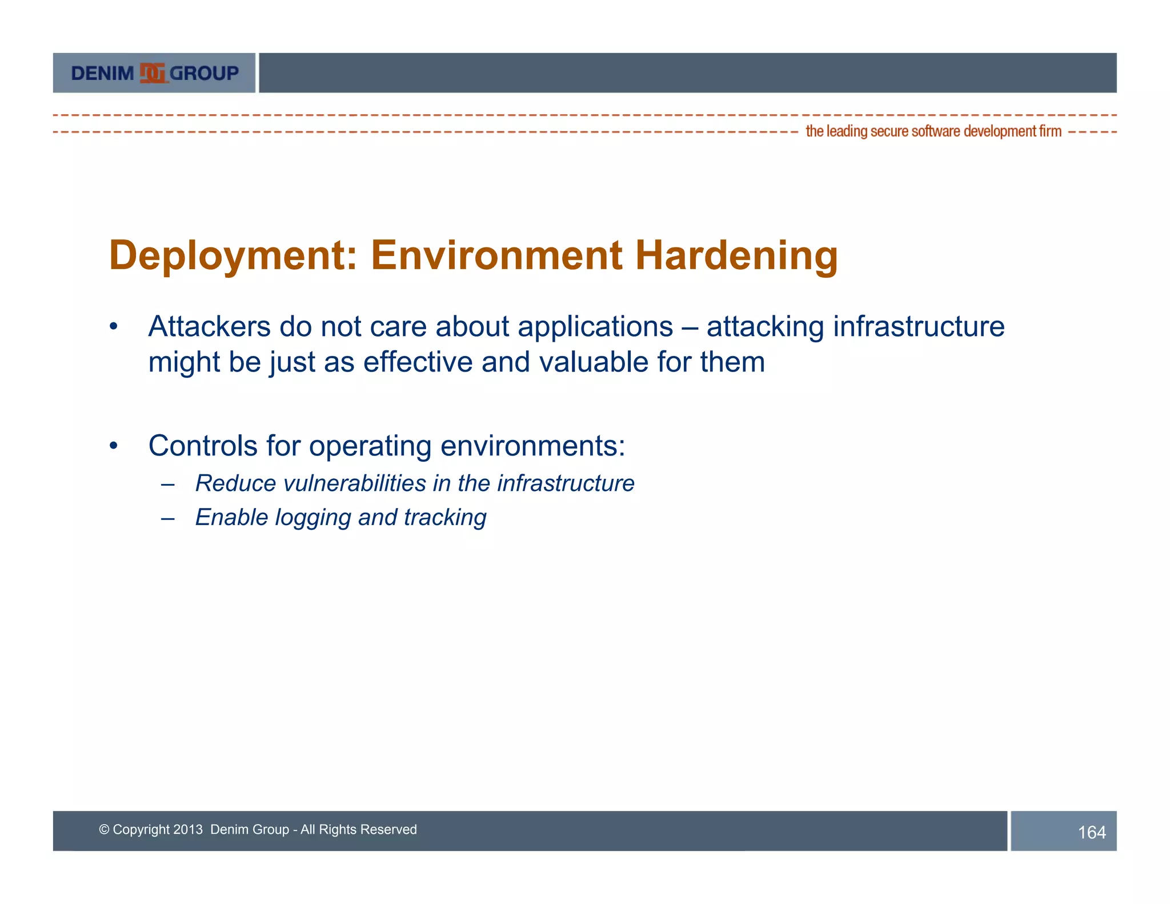Click the second bullet point marker

click(114, 446)
